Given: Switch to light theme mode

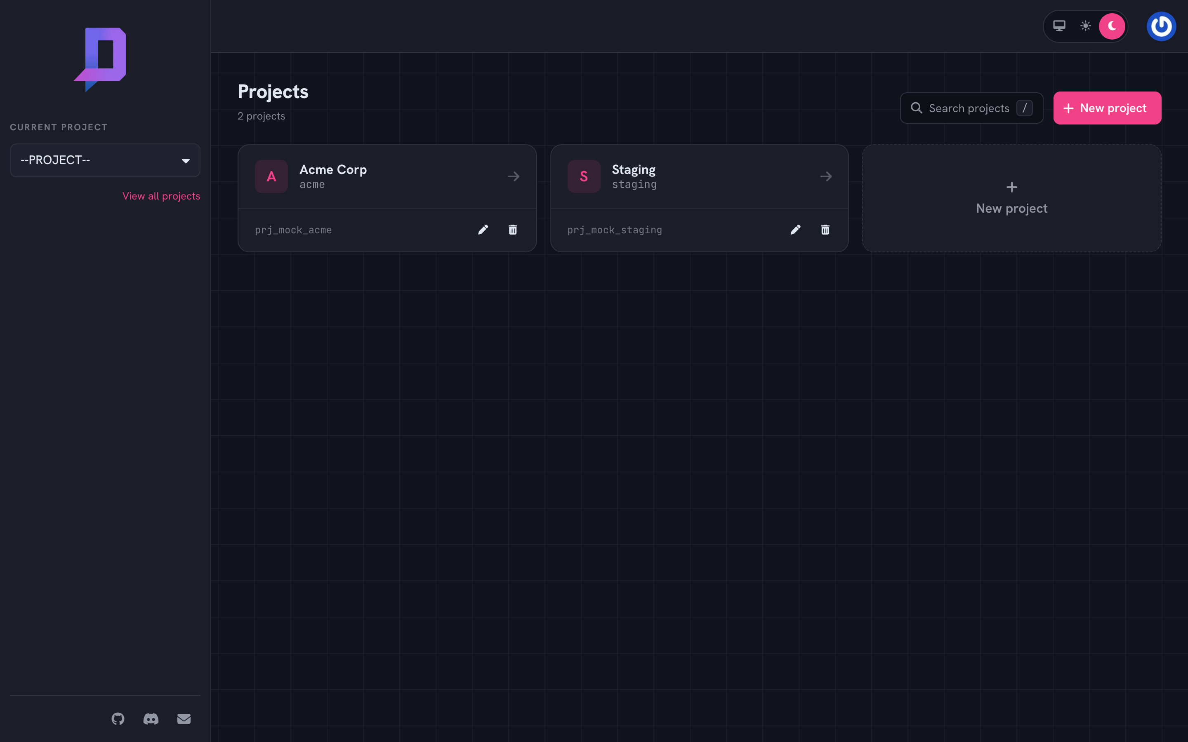Looking at the screenshot, I should [x=1085, y=26].
